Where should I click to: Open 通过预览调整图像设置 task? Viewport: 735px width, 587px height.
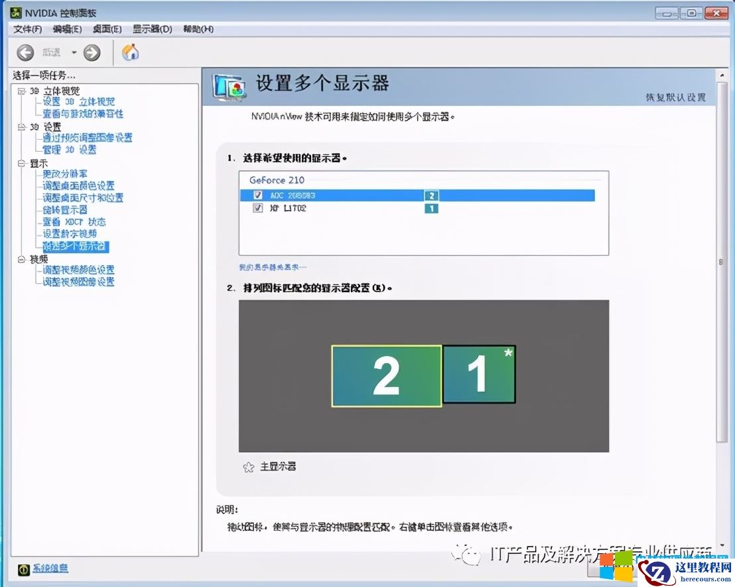click(x=88, y=138)
